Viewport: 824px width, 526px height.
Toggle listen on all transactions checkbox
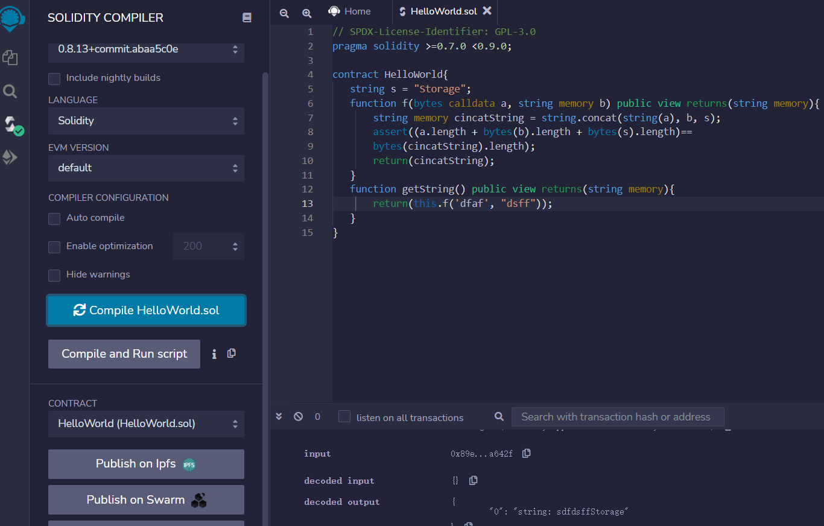[344, 416]
